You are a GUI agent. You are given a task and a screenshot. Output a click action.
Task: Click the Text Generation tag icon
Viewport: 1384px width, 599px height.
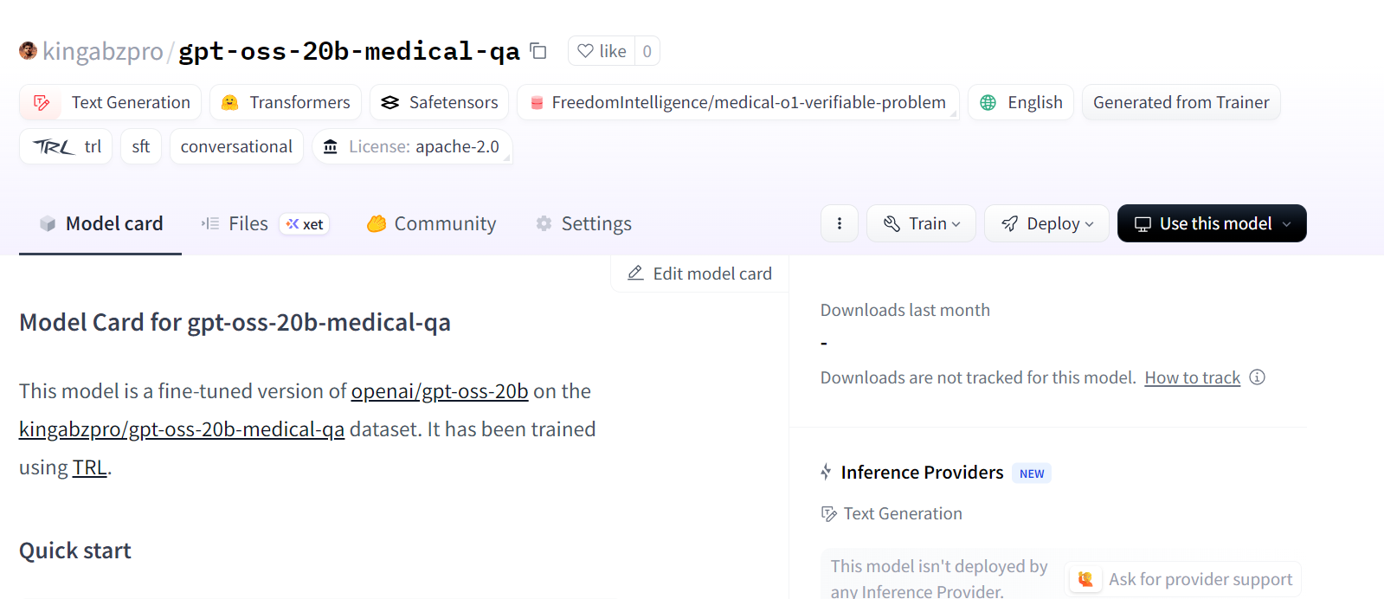pos(42,103)
